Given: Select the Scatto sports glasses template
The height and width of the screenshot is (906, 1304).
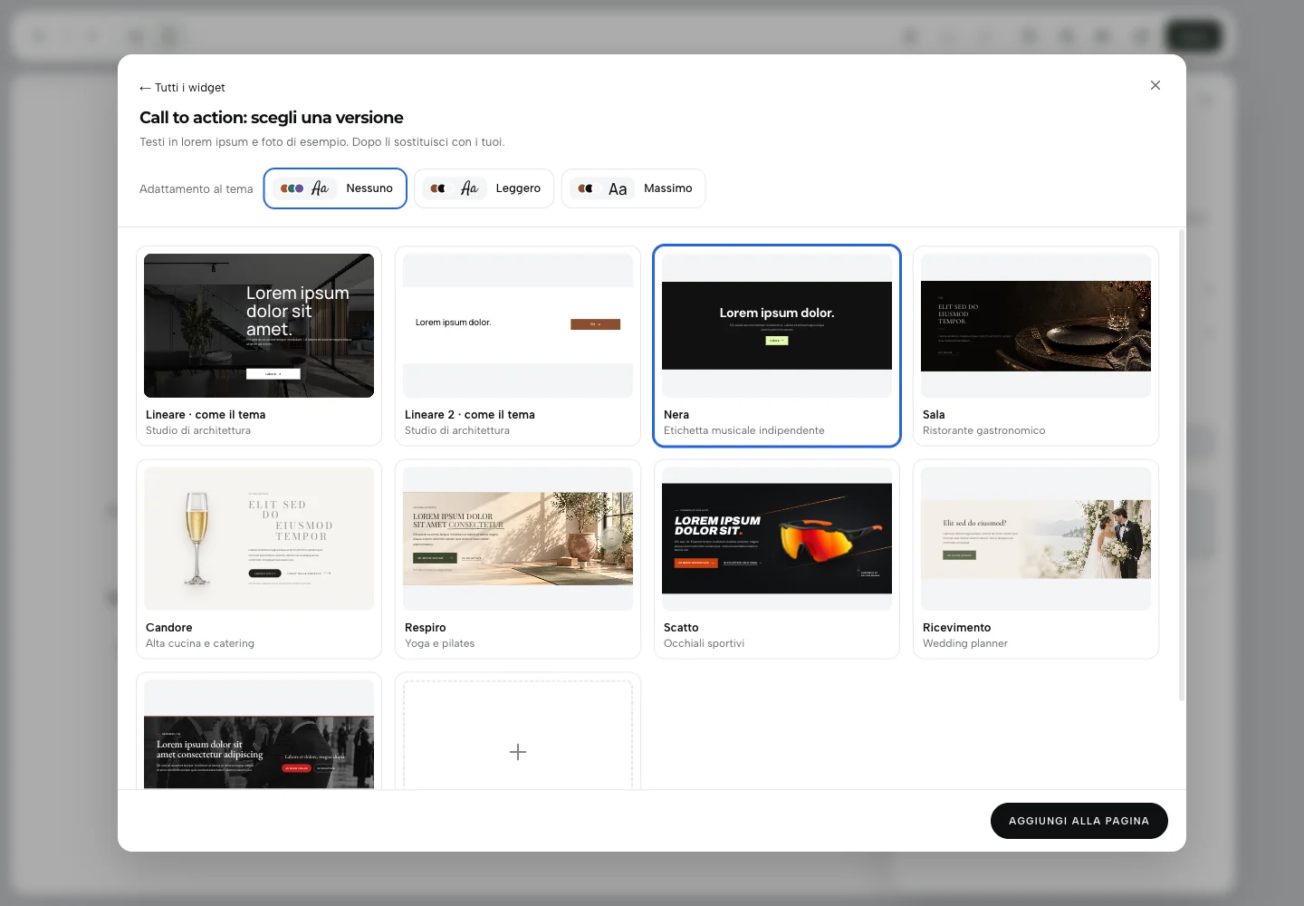Looking at the screenshot, I should point(777,559).
